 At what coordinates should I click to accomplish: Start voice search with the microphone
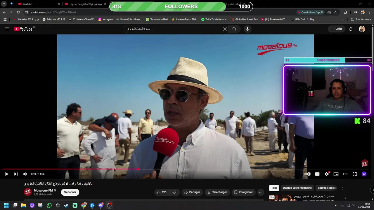pyautogui.click(x=247, y=29)
